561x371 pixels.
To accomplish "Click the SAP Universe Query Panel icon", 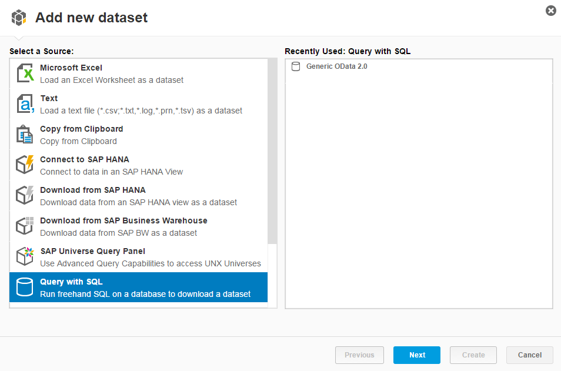I will (x=25, y=256).
